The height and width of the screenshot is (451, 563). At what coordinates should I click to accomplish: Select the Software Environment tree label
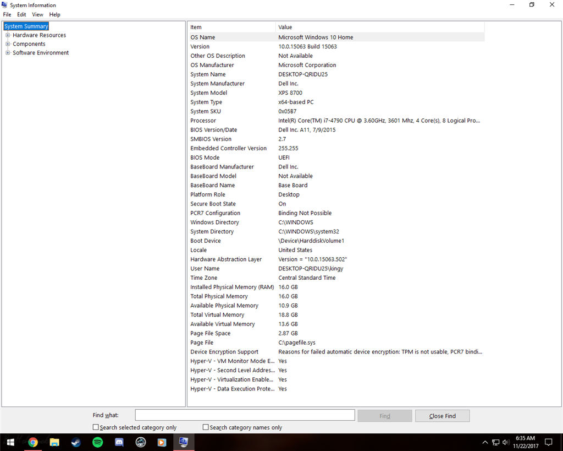(41, 52)
